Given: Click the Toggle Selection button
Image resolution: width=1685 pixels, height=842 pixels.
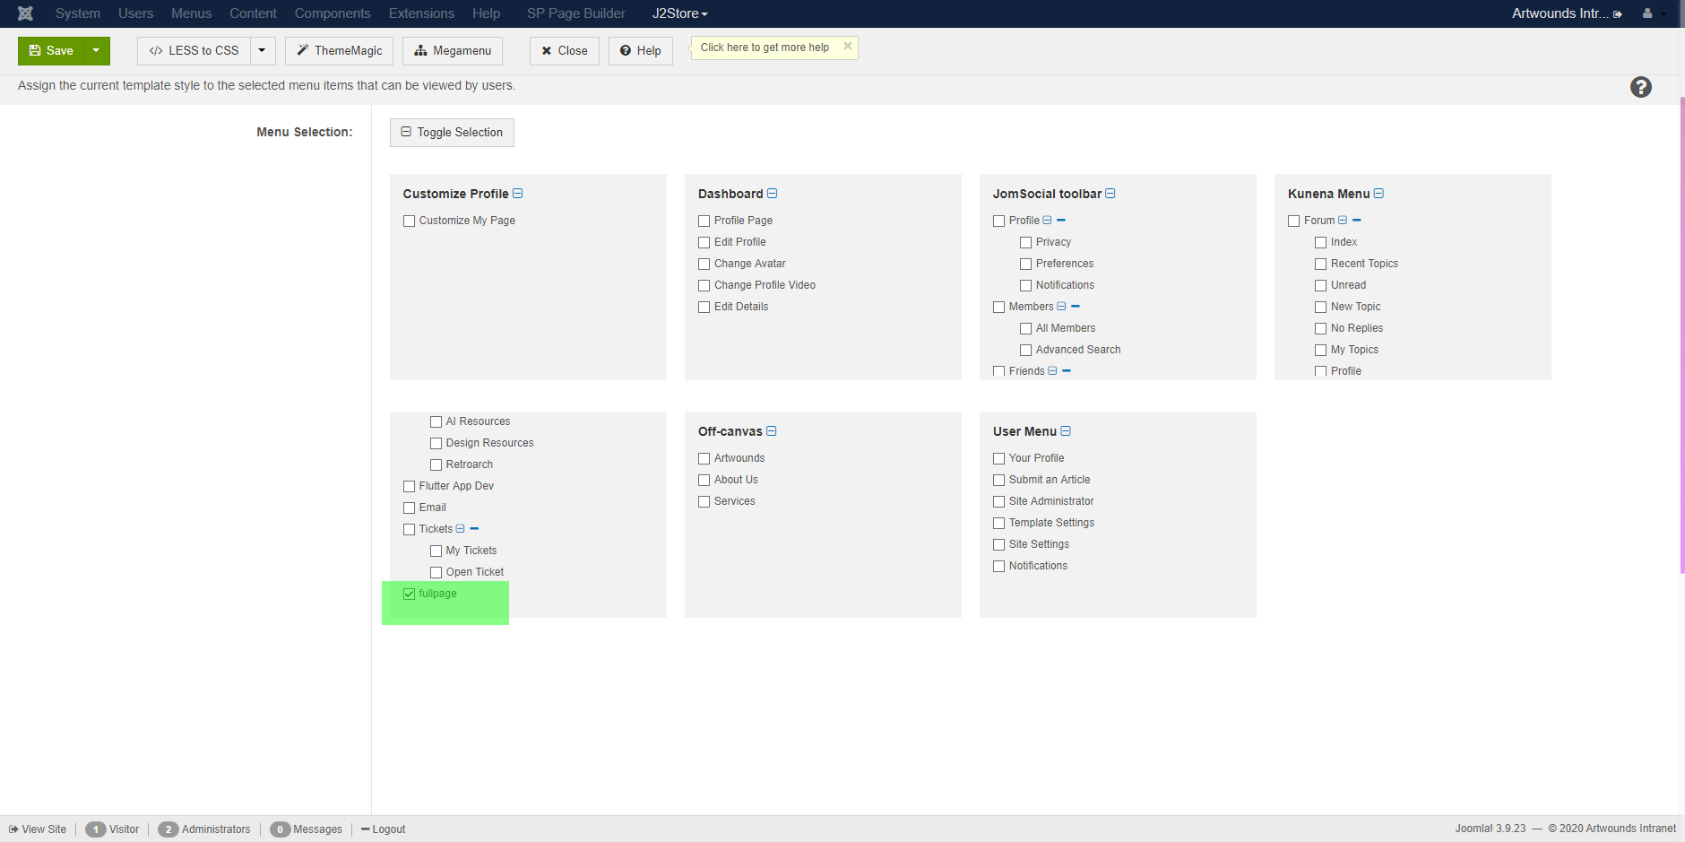Looking at the screenshot, I should click(452, 133).
